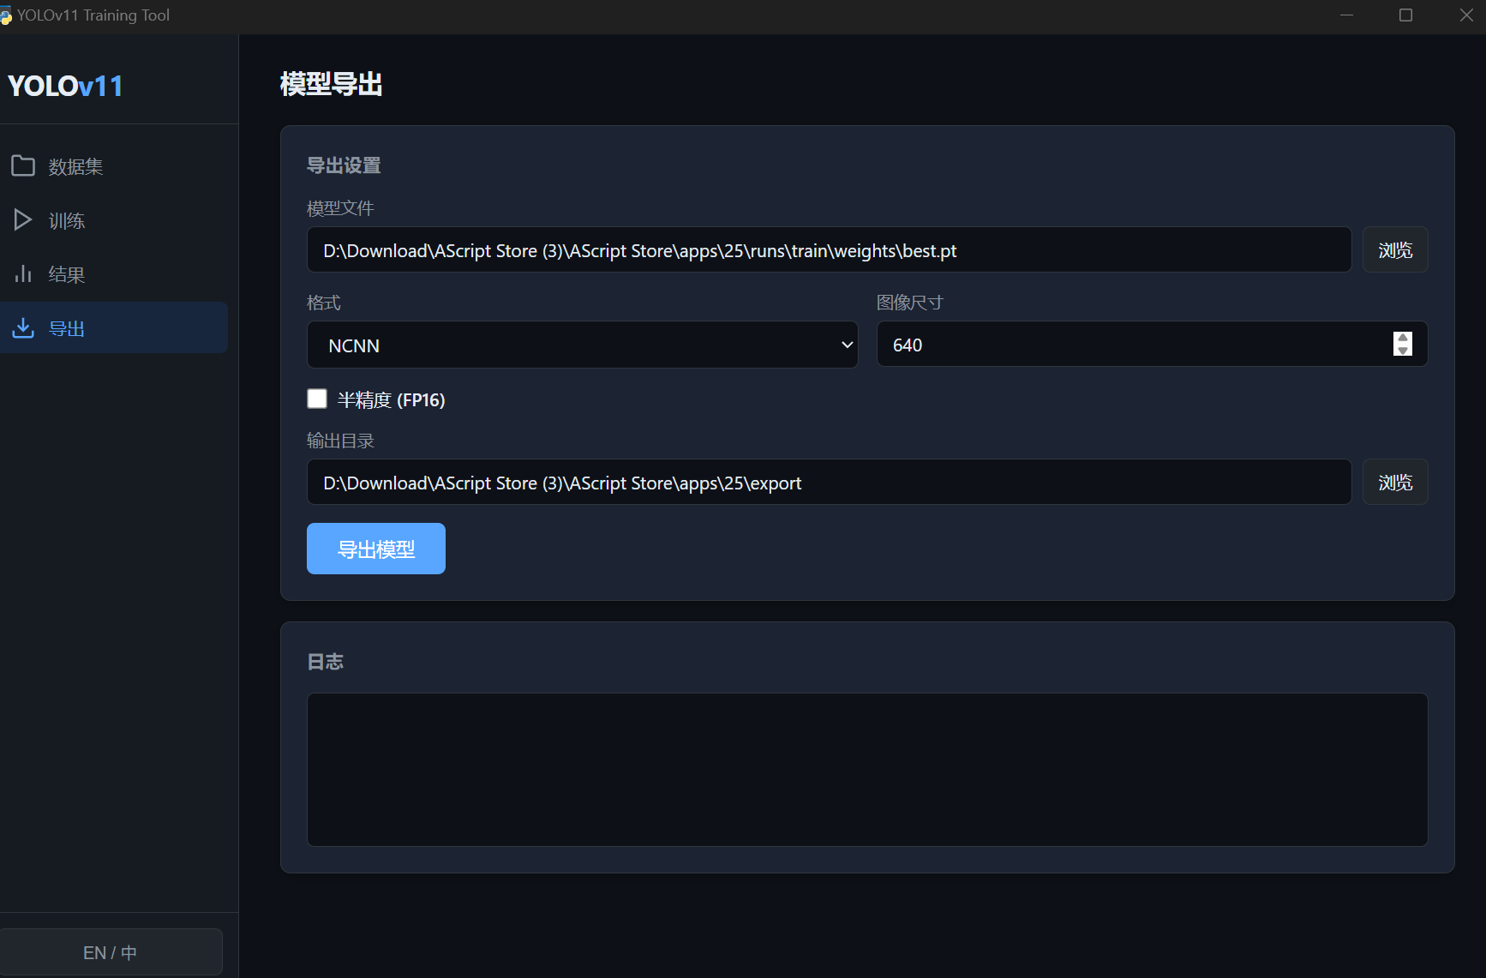Open the 格式 NCNN format dropdown
The width and height of the screenshot is (1486, 978).
(582, 345)
